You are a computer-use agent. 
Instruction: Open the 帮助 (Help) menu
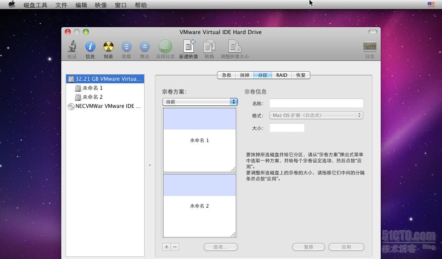click(x=141, y=5)
